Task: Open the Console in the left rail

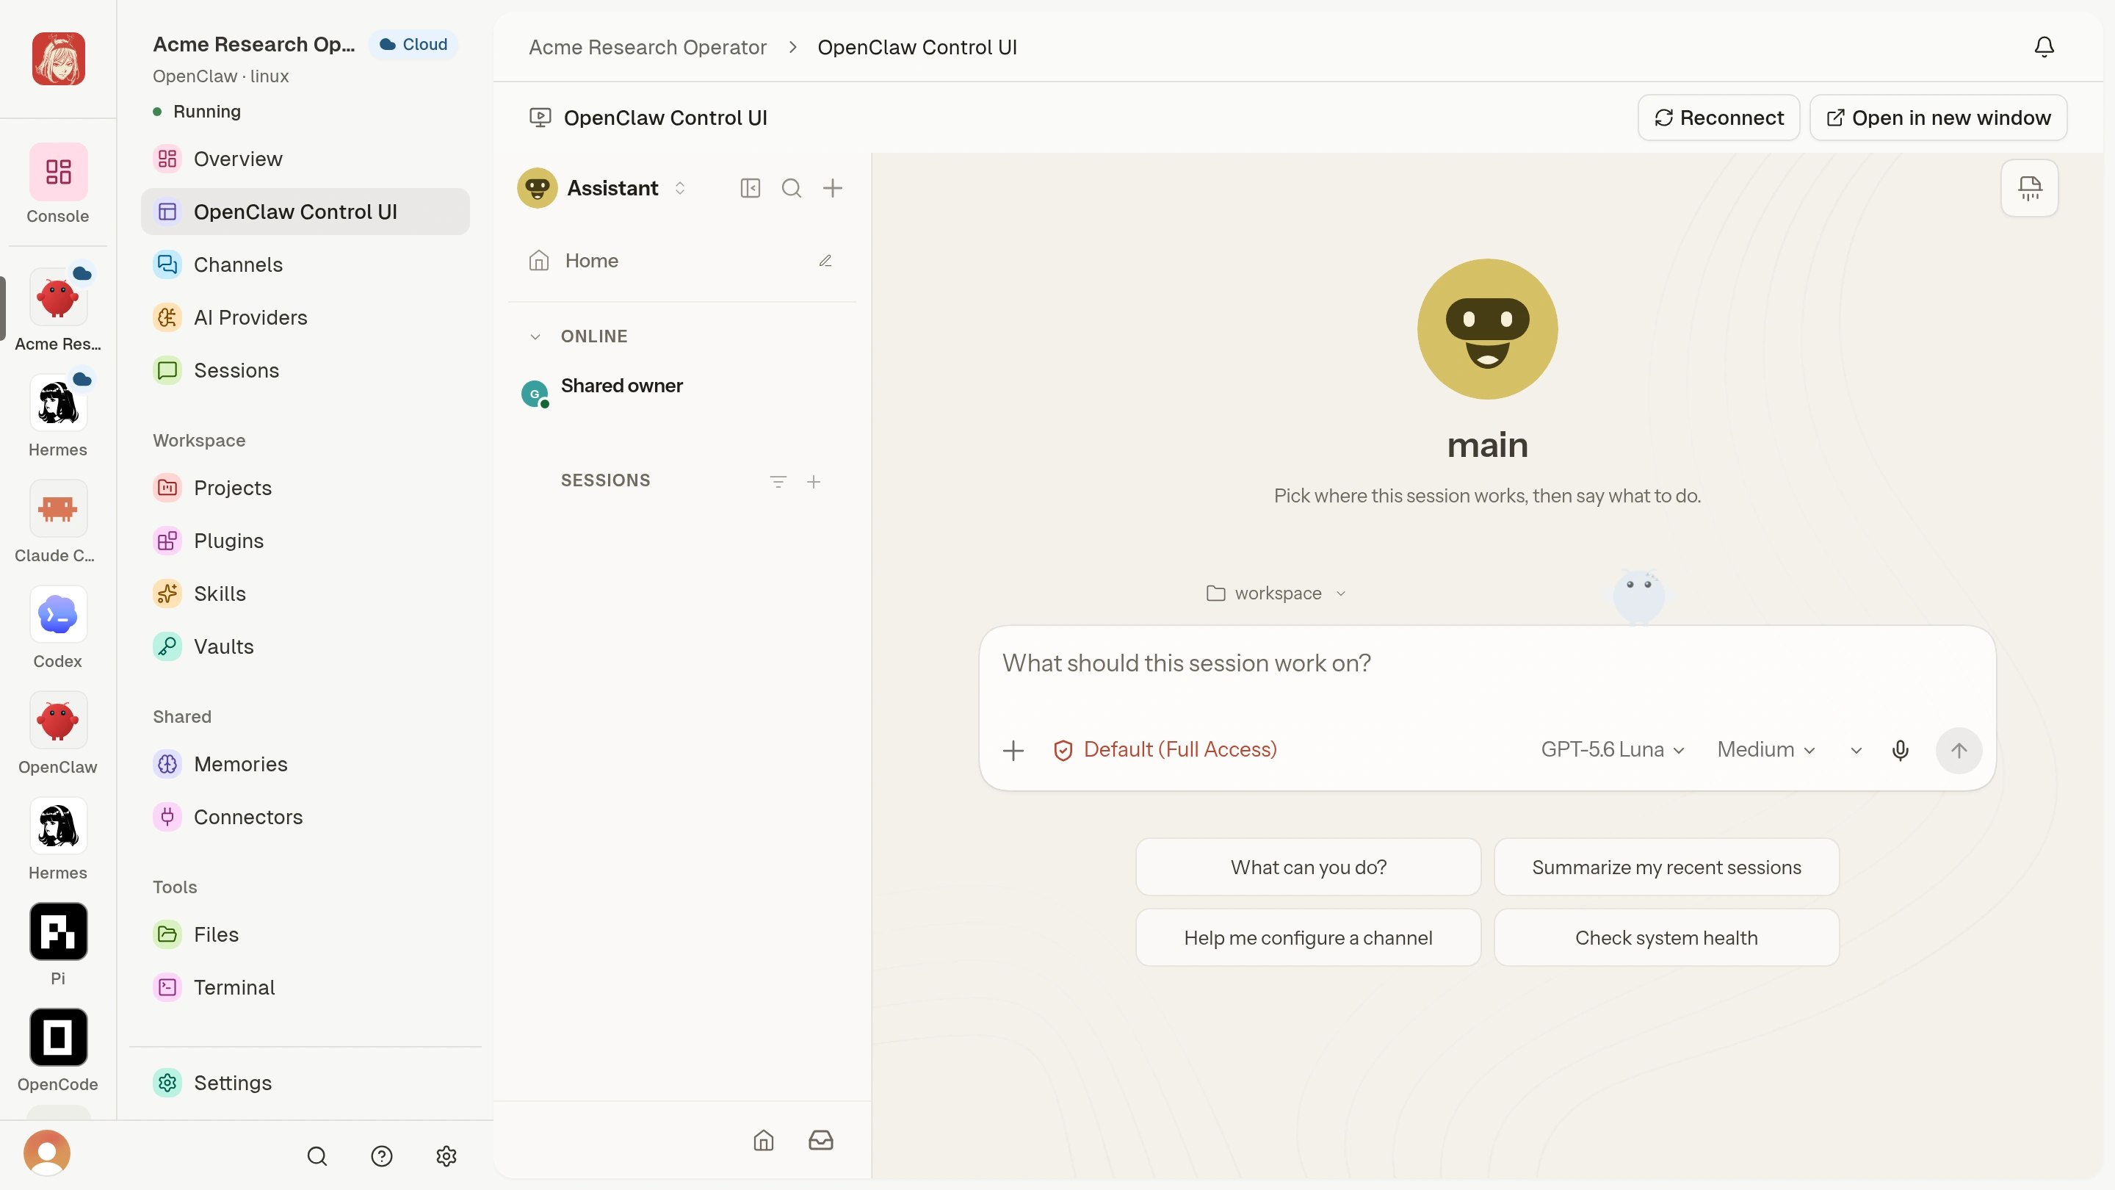Action: [57, 184]
